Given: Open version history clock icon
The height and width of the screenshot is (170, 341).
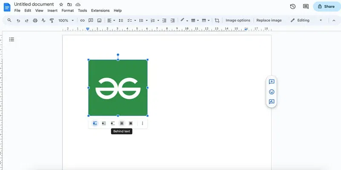Looking at the screenshot, I should click(293, 6).
